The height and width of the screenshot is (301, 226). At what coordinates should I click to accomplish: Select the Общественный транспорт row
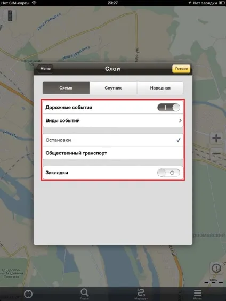pos(113,153)
